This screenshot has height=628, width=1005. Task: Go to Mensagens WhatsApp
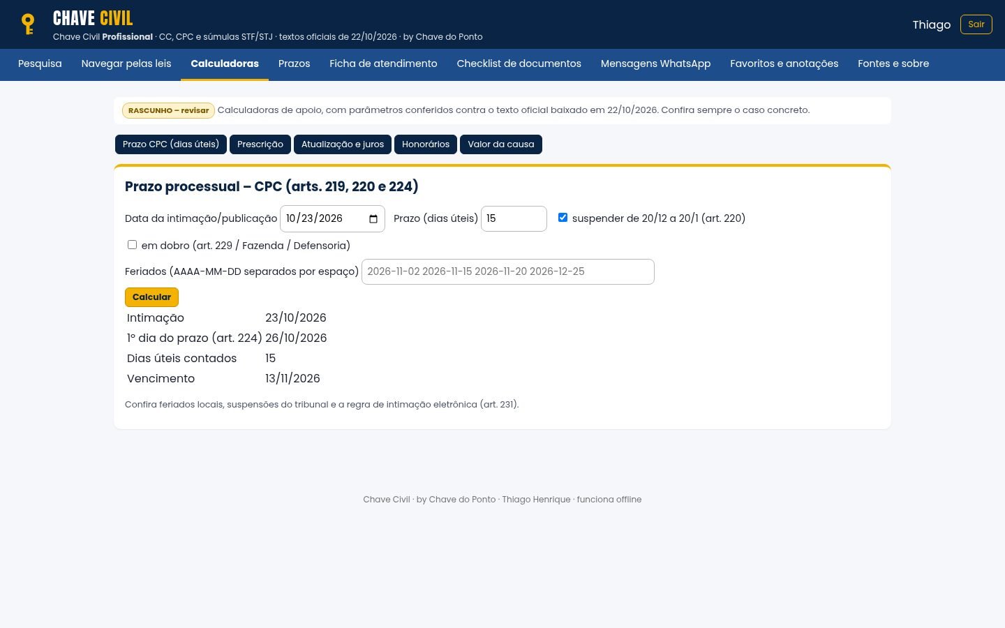[656, 63]
